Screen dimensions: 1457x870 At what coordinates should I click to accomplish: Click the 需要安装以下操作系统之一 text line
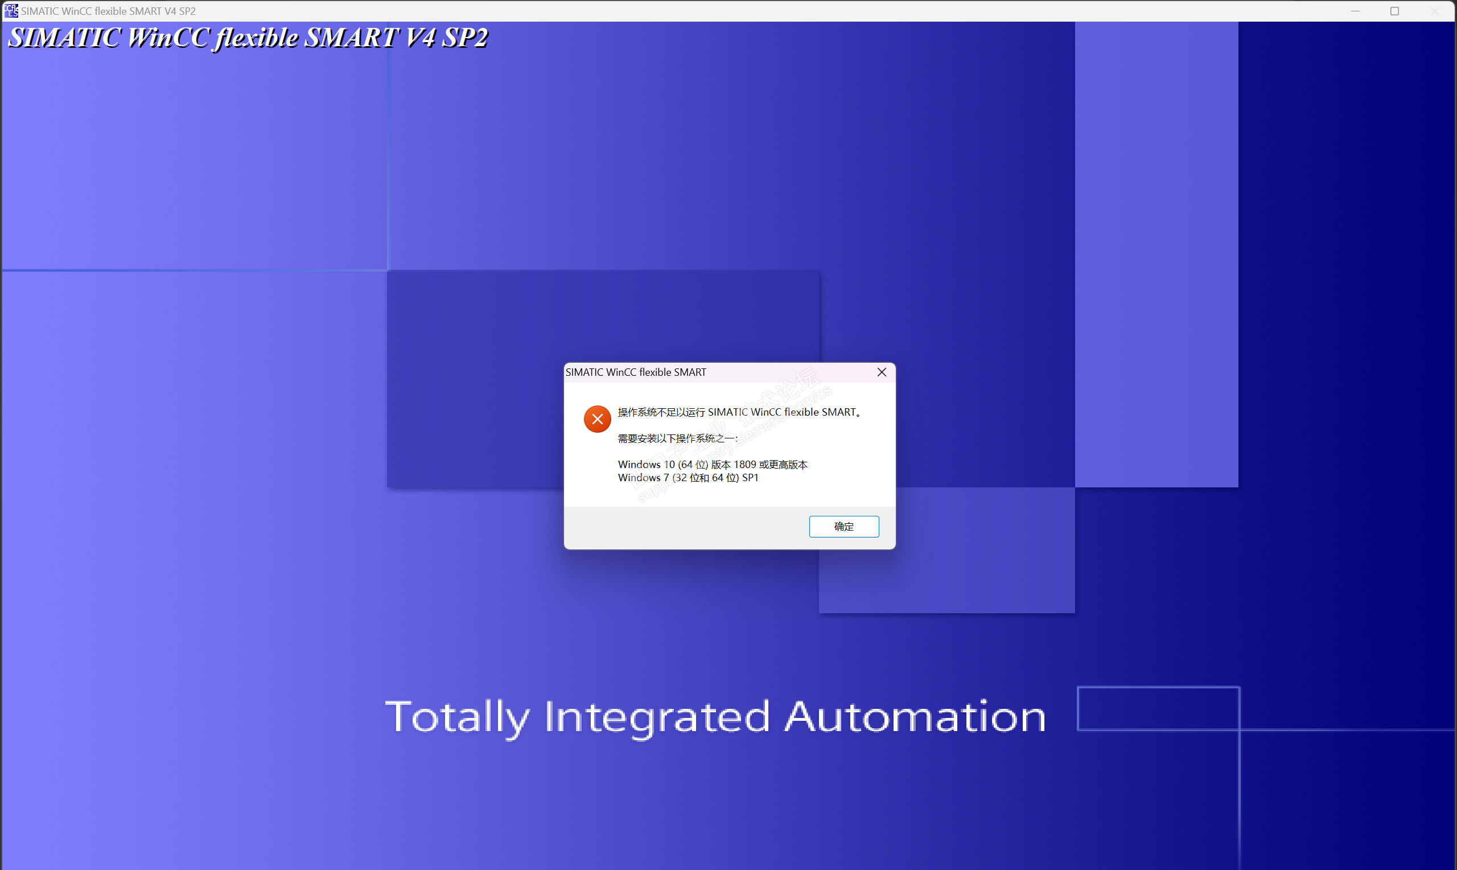(677, 438)
